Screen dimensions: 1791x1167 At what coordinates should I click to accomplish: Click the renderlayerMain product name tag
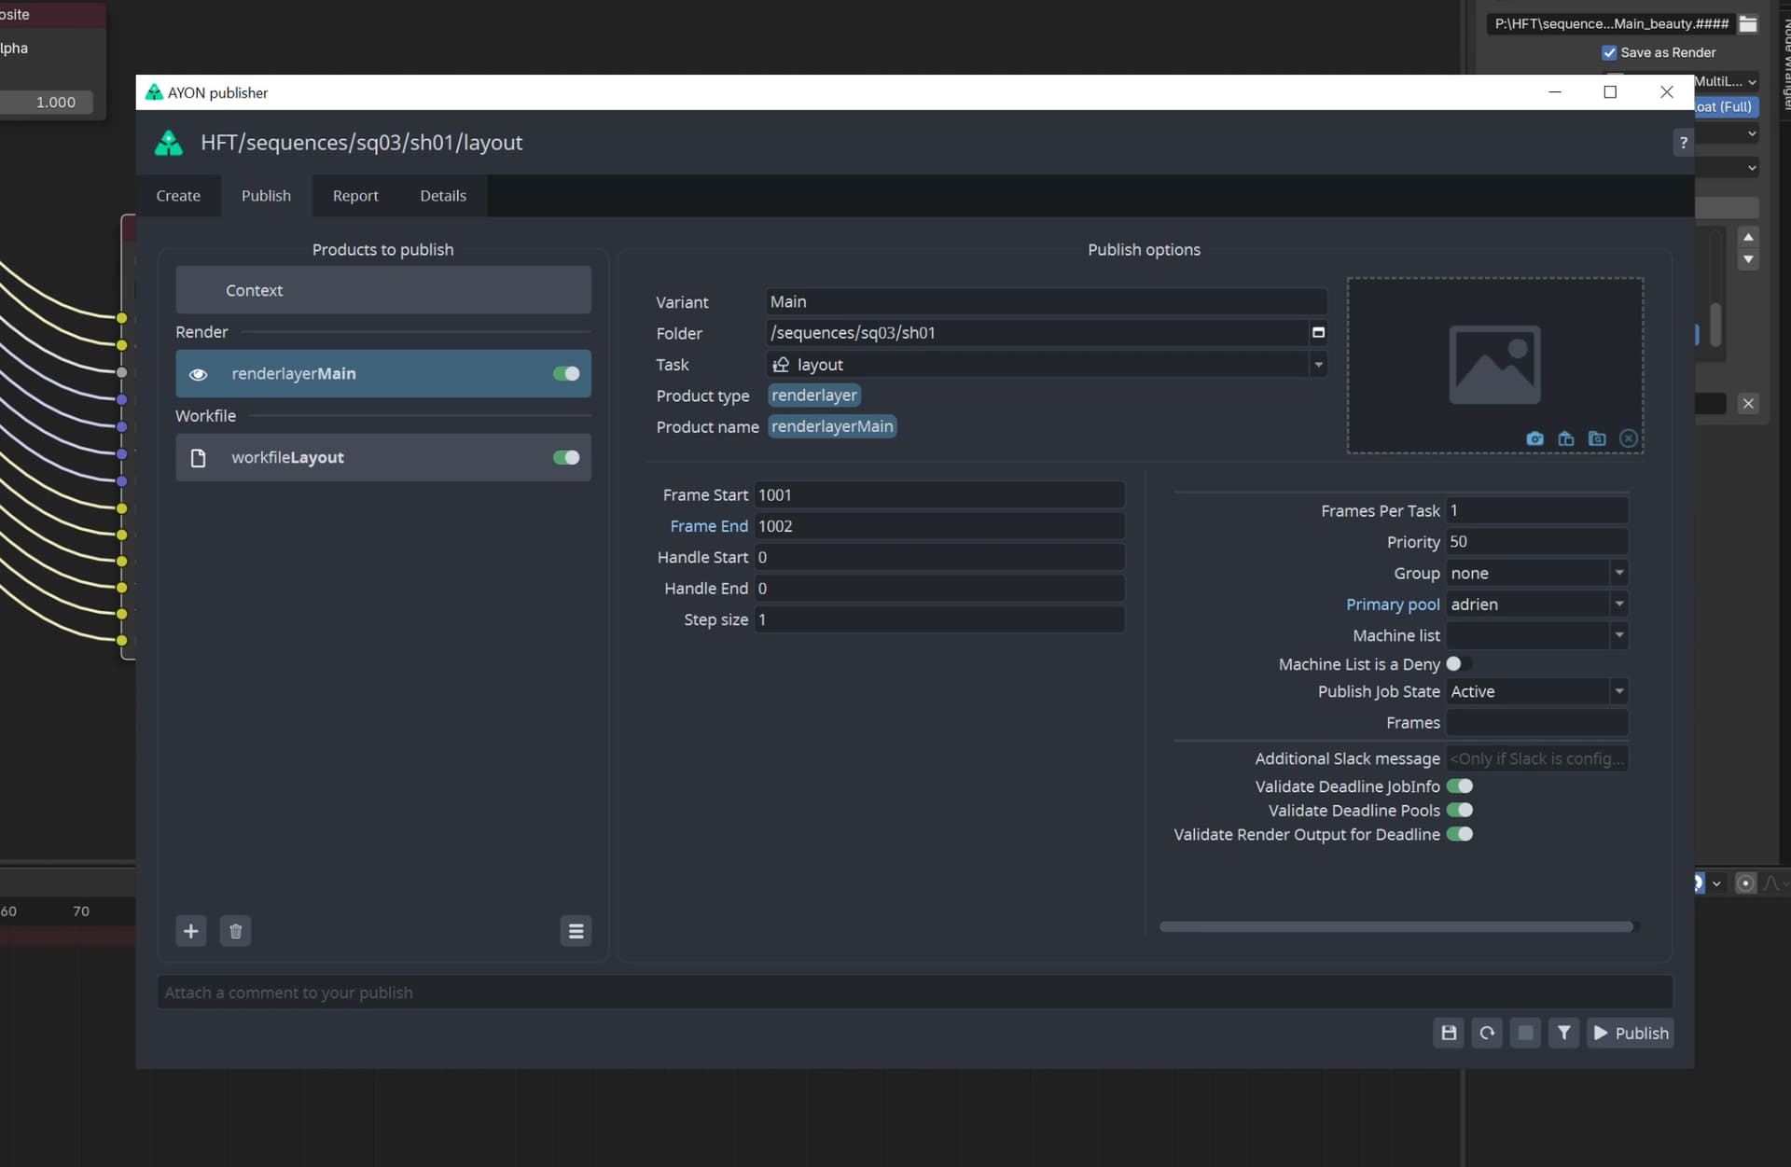[x=832, y=426]
